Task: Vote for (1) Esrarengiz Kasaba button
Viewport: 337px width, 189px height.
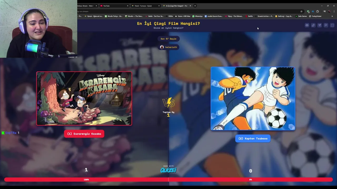Action: tap(84, 134)
